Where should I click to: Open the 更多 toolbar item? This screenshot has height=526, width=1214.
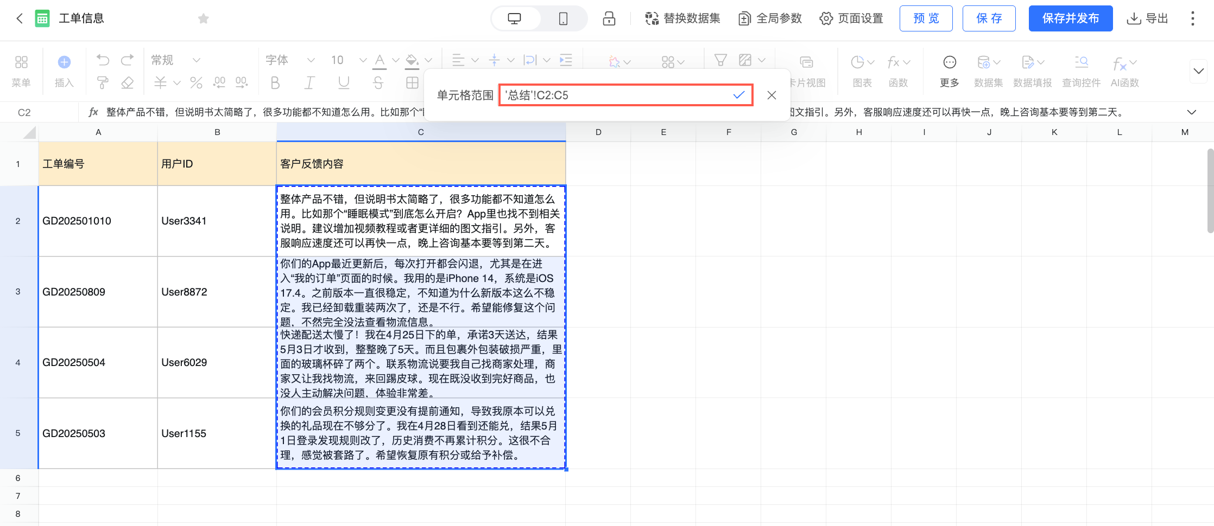coord(950,72)
